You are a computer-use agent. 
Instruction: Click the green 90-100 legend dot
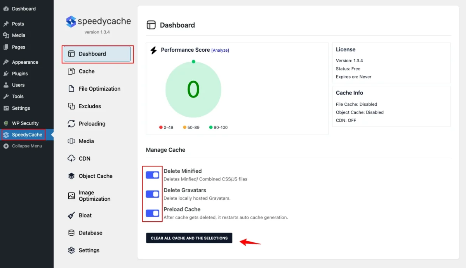pyautogui.click(x=211, y=127)
